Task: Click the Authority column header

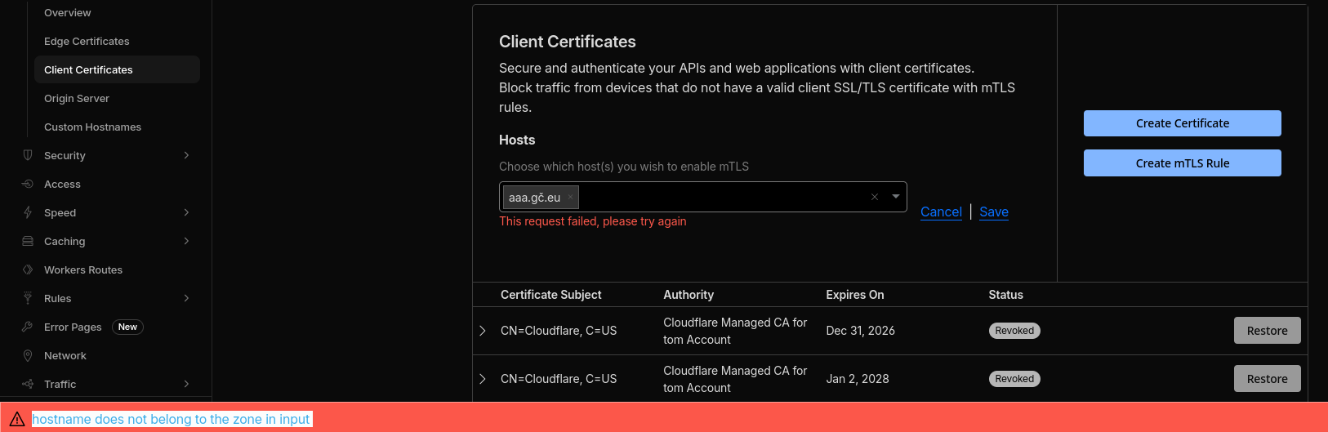Action: coord(689,295)
